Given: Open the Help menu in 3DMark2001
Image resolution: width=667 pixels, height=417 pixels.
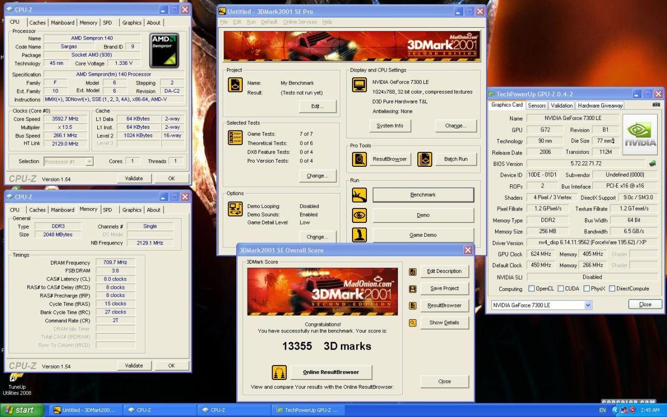Looking at the screenshot, I should (327, 22).
